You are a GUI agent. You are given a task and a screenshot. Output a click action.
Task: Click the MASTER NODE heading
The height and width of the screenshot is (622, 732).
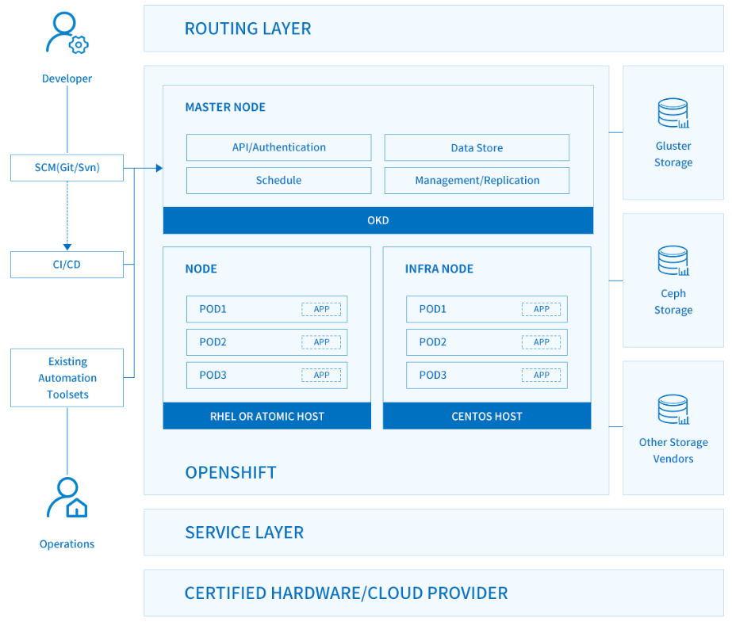coord(225,107)
